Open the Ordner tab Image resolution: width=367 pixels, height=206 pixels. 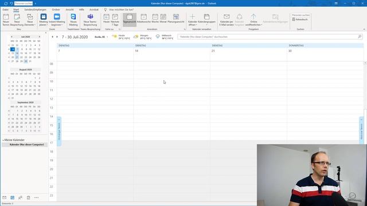tap(56, 10)
